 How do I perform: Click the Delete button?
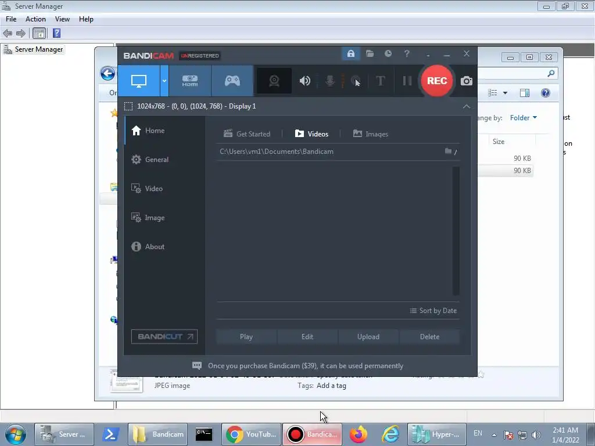click(429, 337)
